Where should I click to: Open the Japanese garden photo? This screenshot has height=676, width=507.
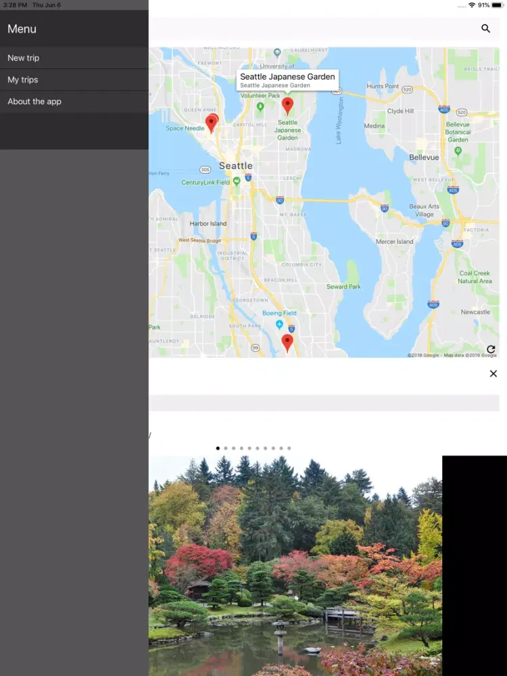(295, 566)
